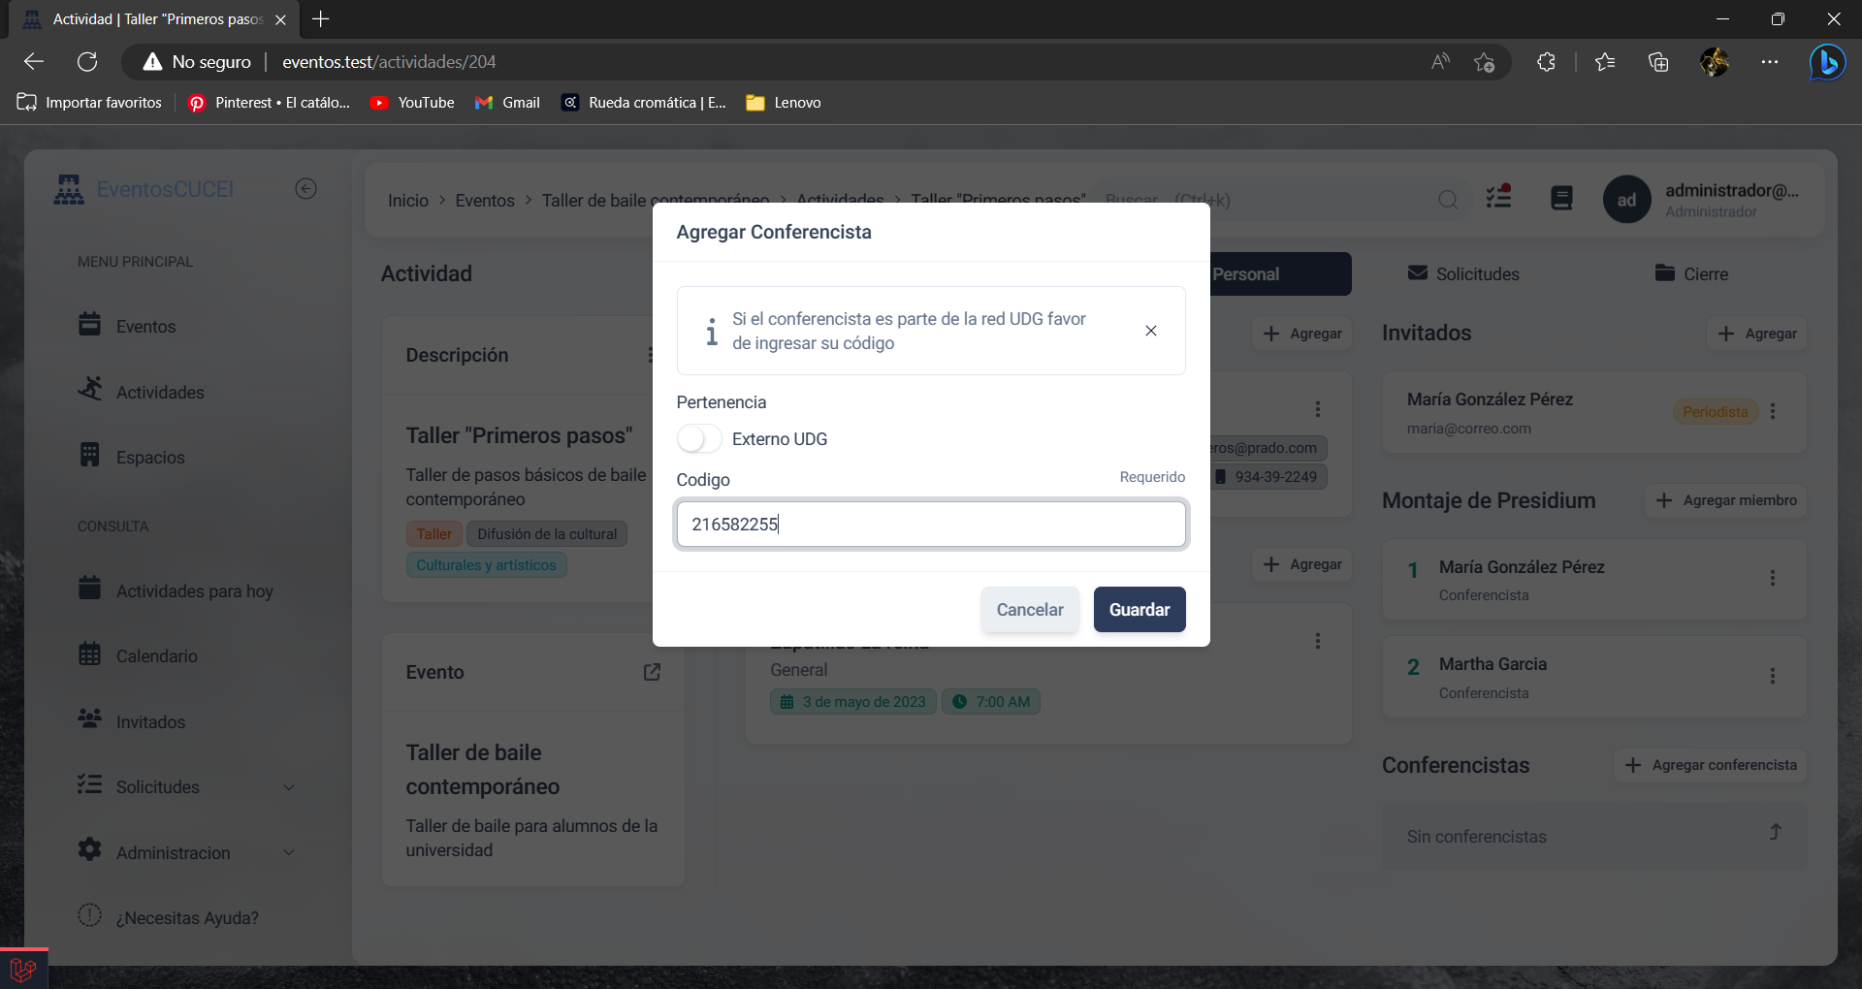The height and width of the screenshot is (989, 1862).
Task: Collapse the sidebar with arrow icon
Action: click(x=305, y=189)
